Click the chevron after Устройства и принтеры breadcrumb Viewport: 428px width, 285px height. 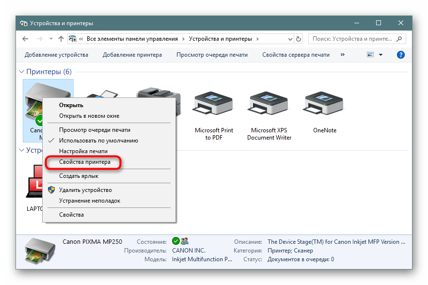coord(257,39)
